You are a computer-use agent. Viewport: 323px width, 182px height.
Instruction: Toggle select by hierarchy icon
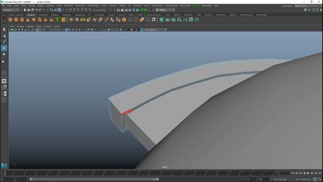[51, 10]
